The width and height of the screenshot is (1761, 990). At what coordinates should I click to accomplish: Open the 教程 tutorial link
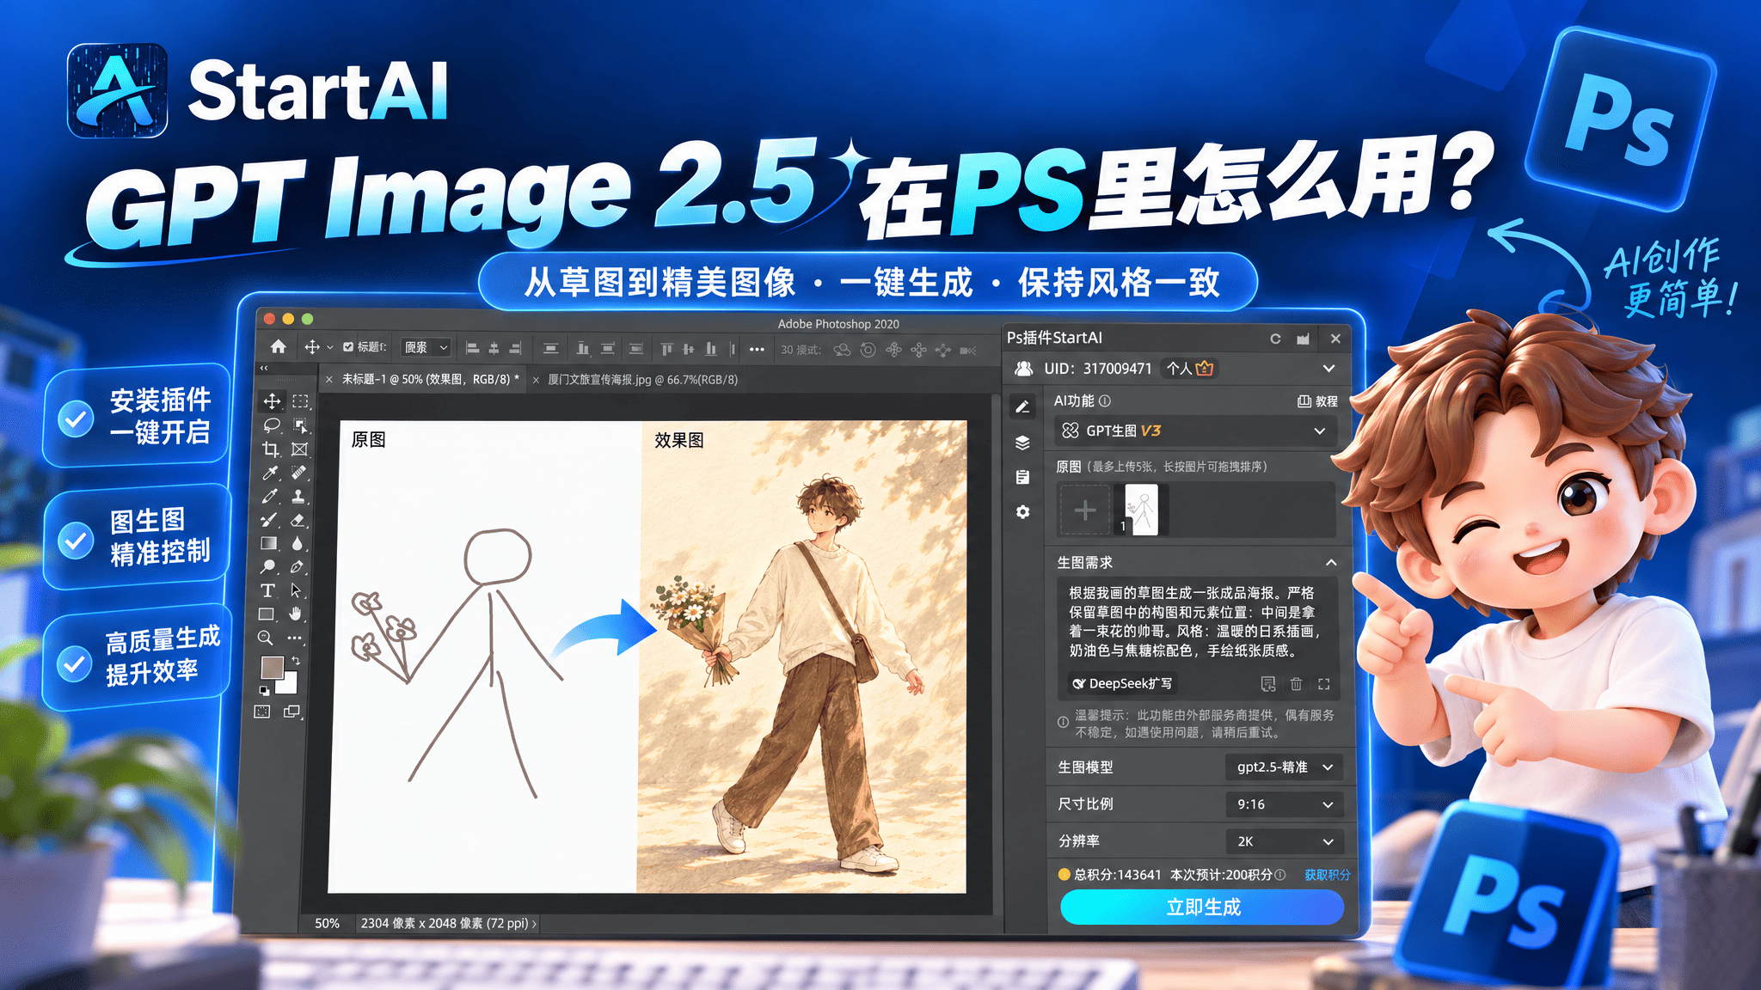click(x=1317, y=401)
